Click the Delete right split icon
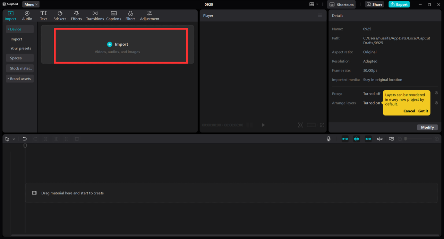The width and height of the screenshot is (444, 239). 67,139
